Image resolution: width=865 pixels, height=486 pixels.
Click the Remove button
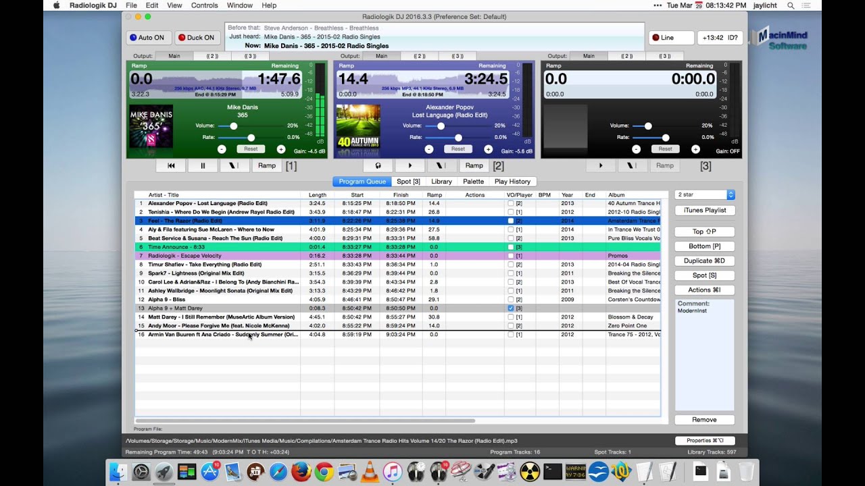pos(704,420)
